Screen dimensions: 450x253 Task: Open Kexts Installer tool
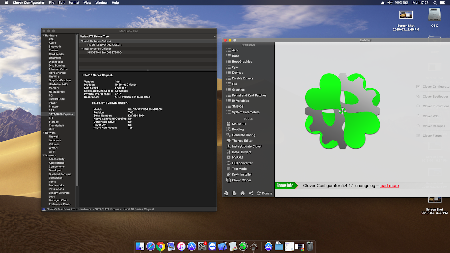[241, 174]
